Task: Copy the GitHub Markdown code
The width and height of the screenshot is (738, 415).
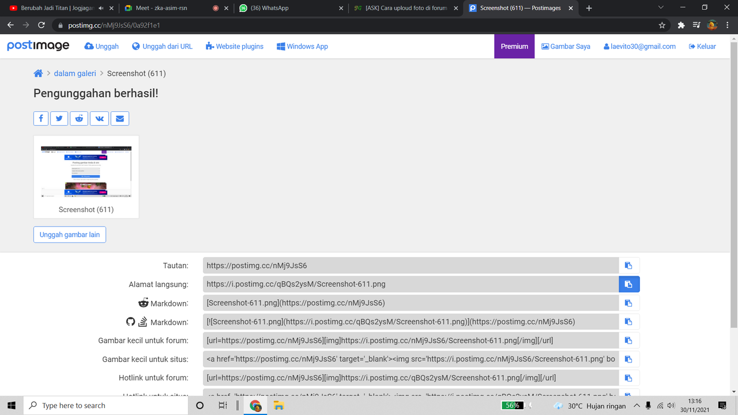Action: (x=629, y=322)
